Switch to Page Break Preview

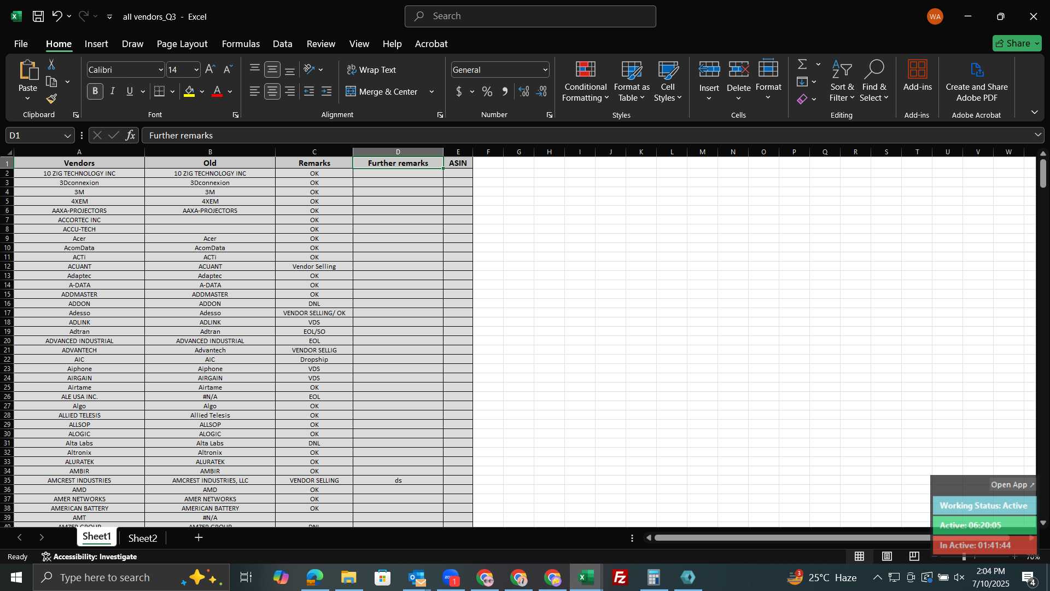(914, 557)
